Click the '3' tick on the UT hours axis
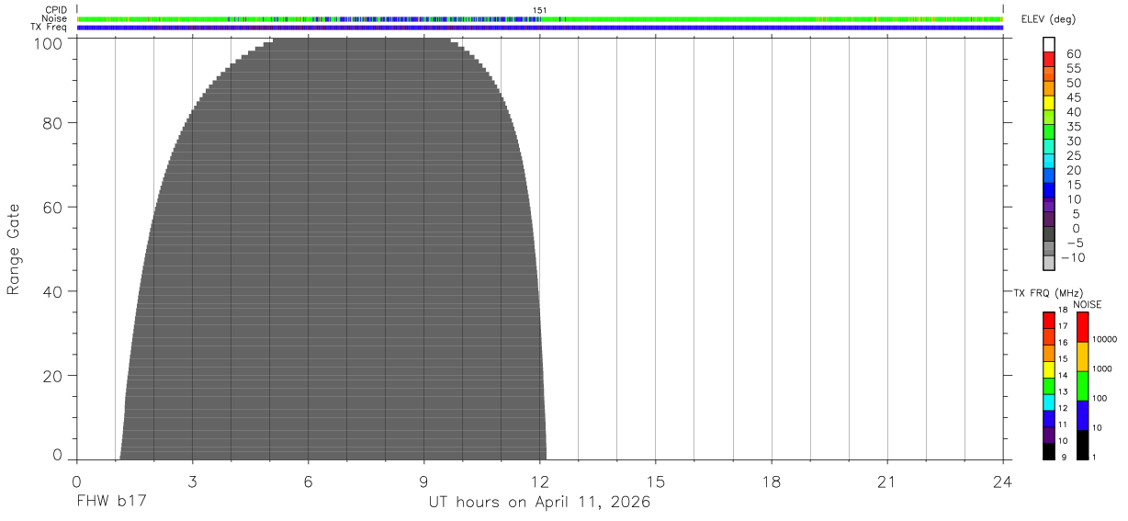The width and height of the screenshot is (1128, 521). (192, 481)
